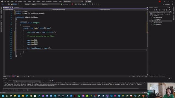Image resolution: width=175 pixels, height=98 pixels.
Task: Click the Windows Start button on taskbar
Action: 3,96
